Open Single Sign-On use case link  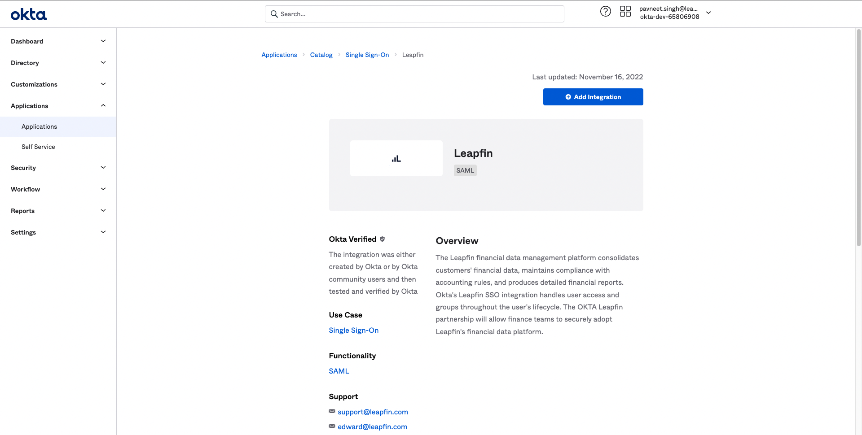tap(354, 330)
